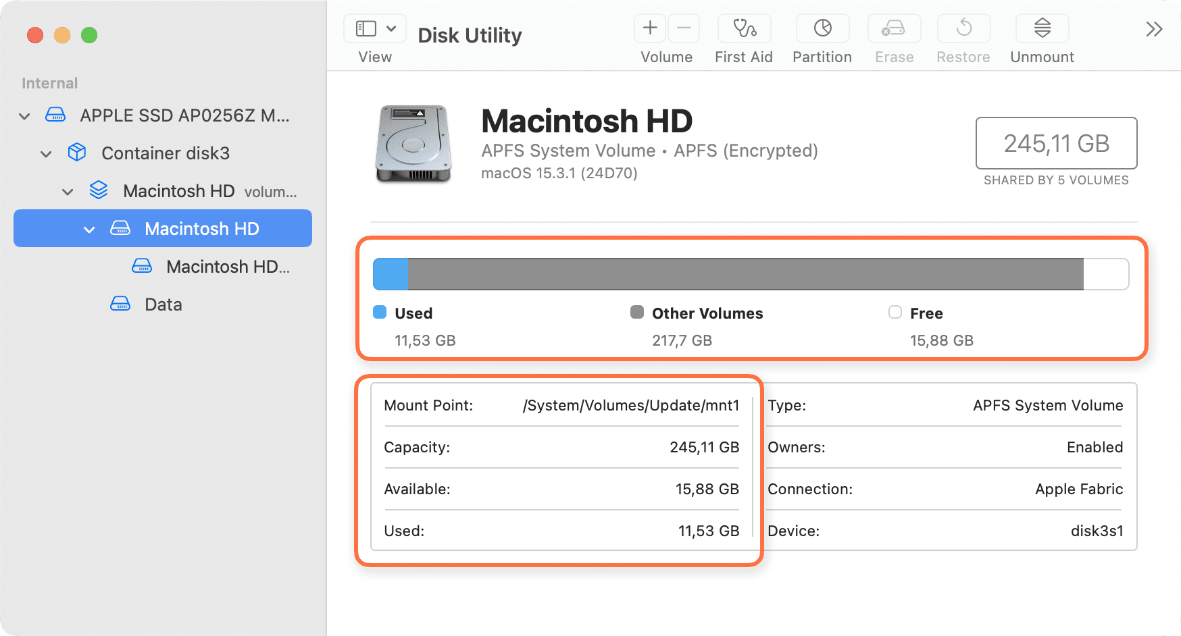Add a new volume with the plus icon
1181x636 pixels.
click(x=649, y=28)
